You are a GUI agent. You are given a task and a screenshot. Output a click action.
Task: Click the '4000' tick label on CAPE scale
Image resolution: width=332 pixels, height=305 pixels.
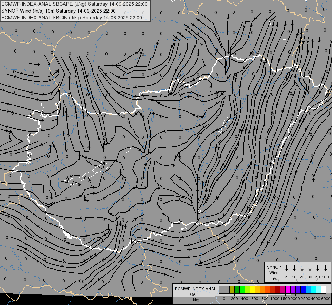tap(316, 299)
